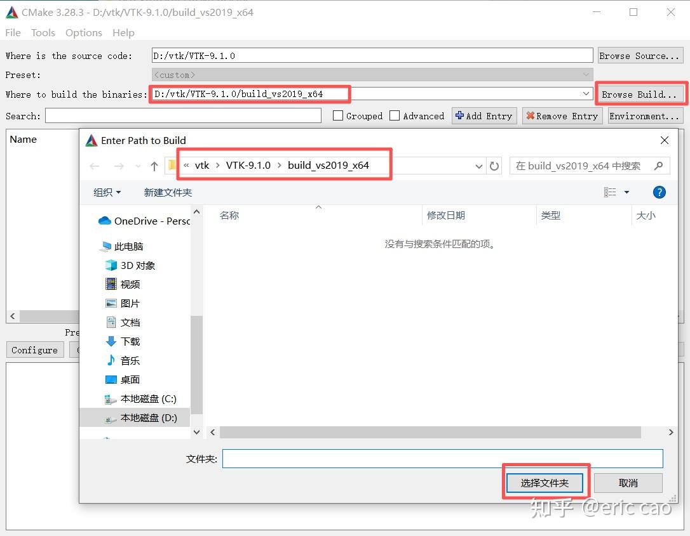This screenshot has height=536, width=690.
Task: Open the dialog help question mark
Action: point(659,192)
